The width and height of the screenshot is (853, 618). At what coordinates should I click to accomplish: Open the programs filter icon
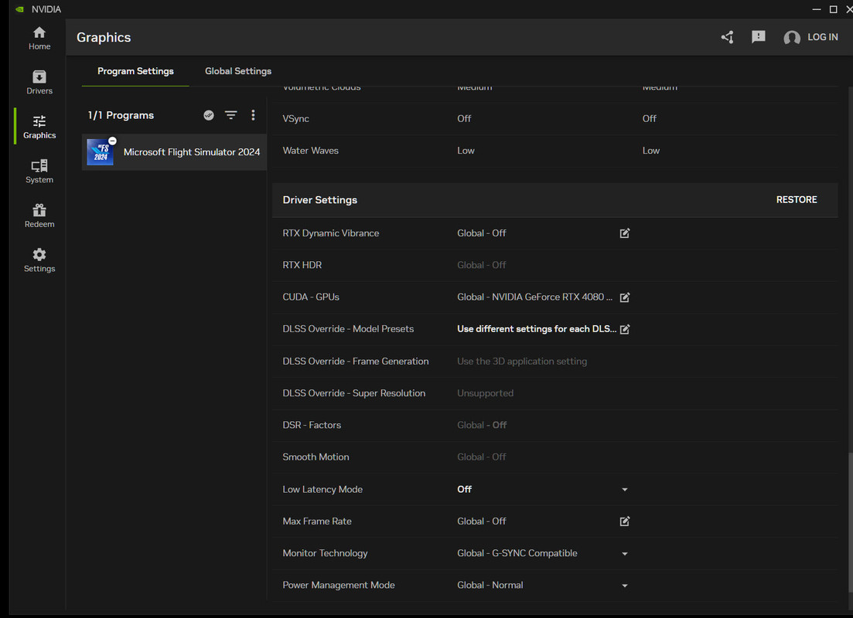[230, 115]
